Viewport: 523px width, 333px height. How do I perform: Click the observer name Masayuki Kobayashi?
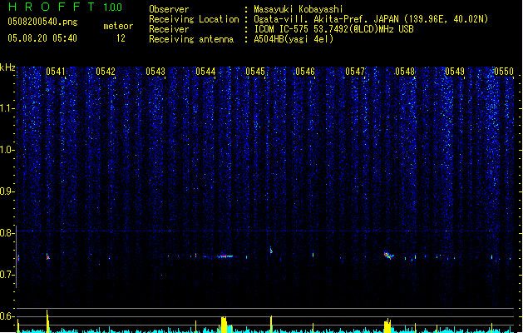click(x=299, y=9)
